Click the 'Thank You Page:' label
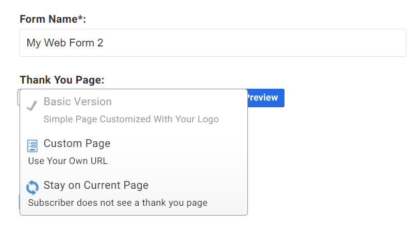 click(x=62, y=80)
